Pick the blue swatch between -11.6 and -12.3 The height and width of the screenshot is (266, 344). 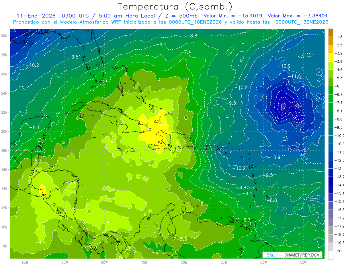pos(331,156)
